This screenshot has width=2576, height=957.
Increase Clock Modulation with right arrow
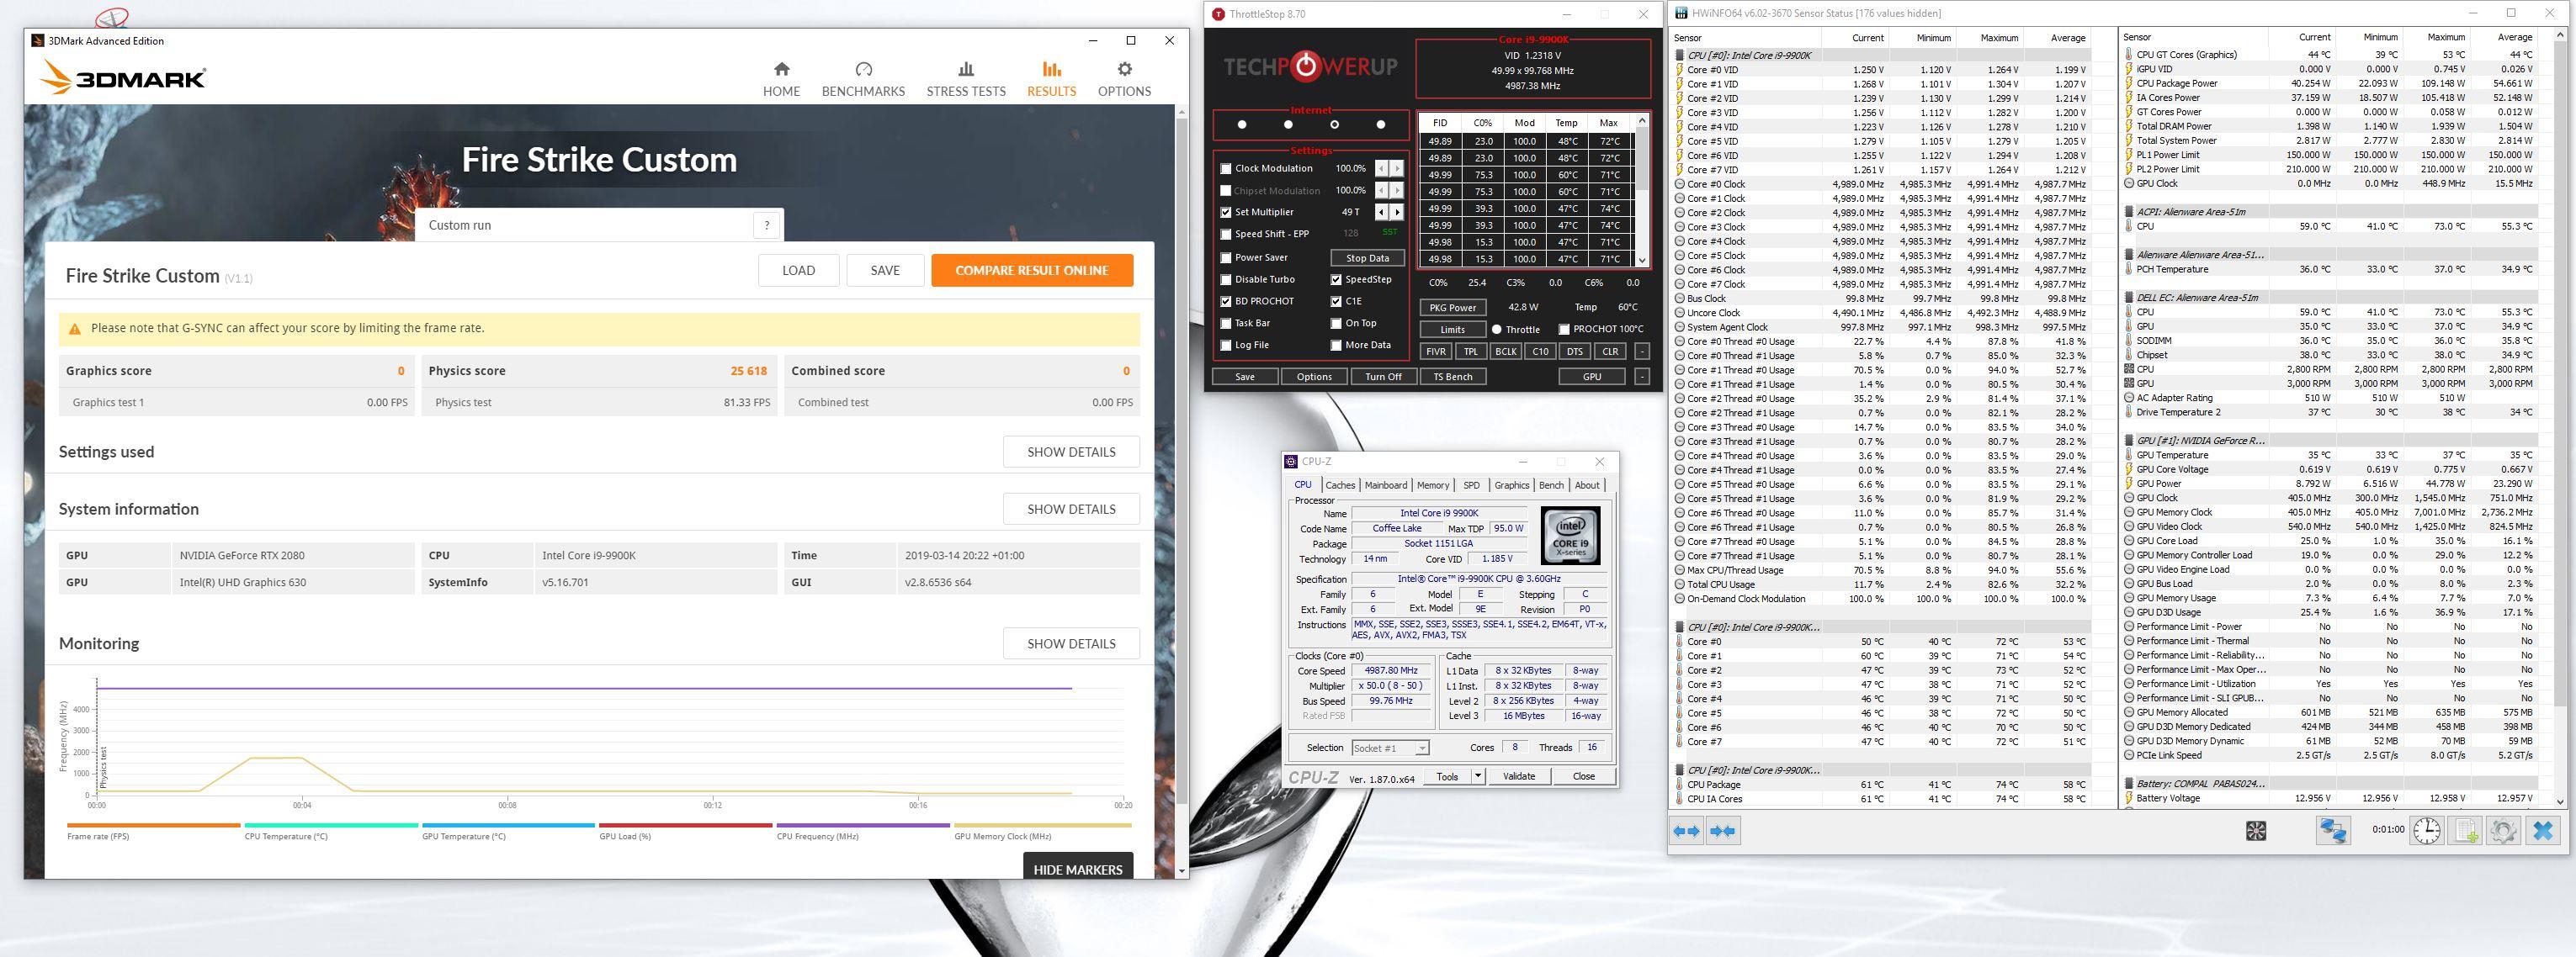1396,168
